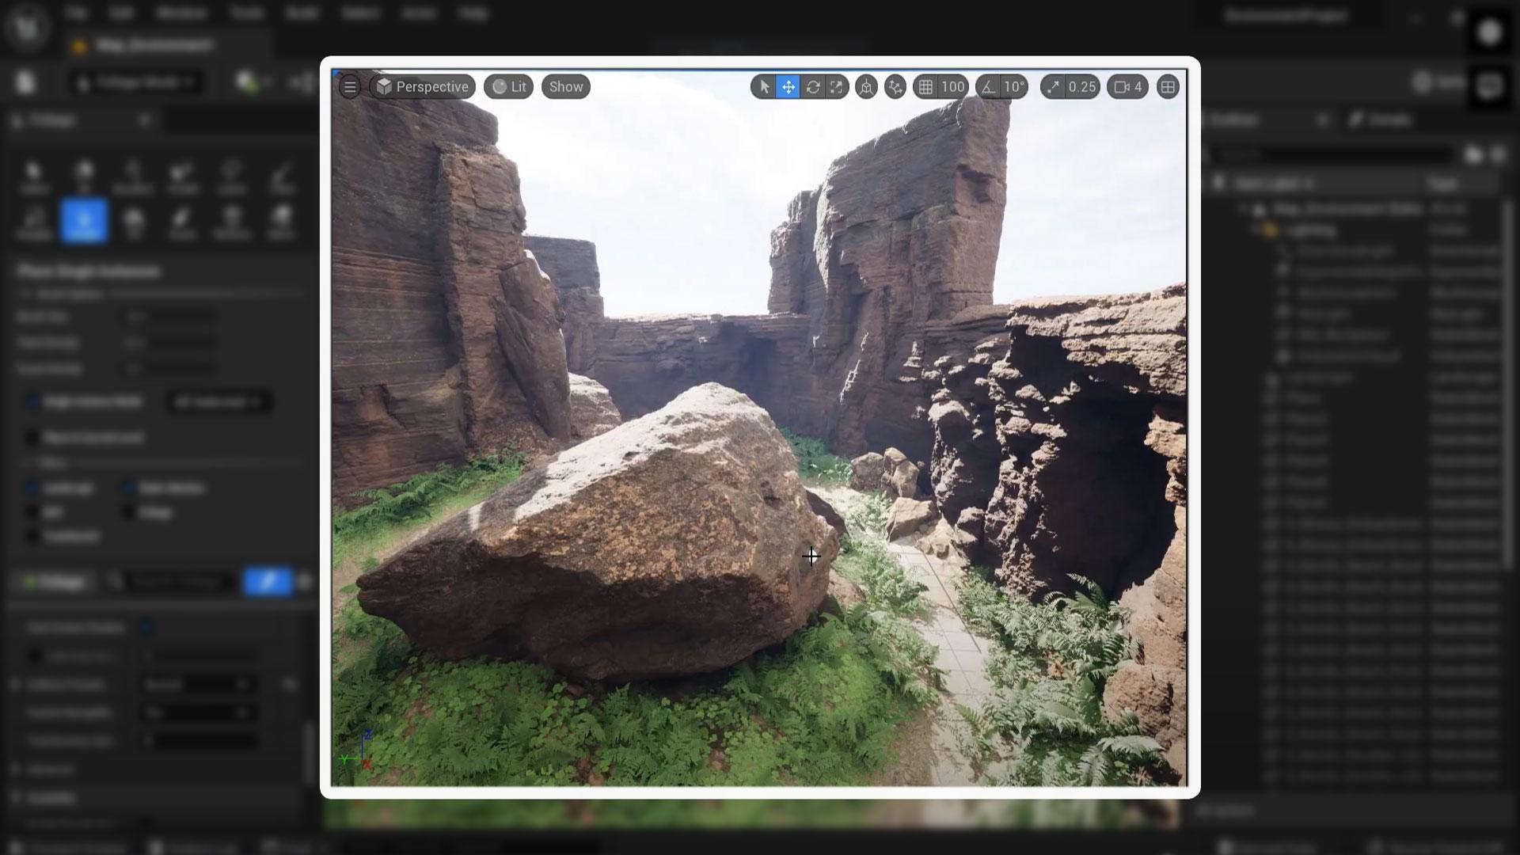Image resolution: width=1520 pixels, height=855 pixels.
Task: Adjust camera speed setting 4
Action: 1128,87
